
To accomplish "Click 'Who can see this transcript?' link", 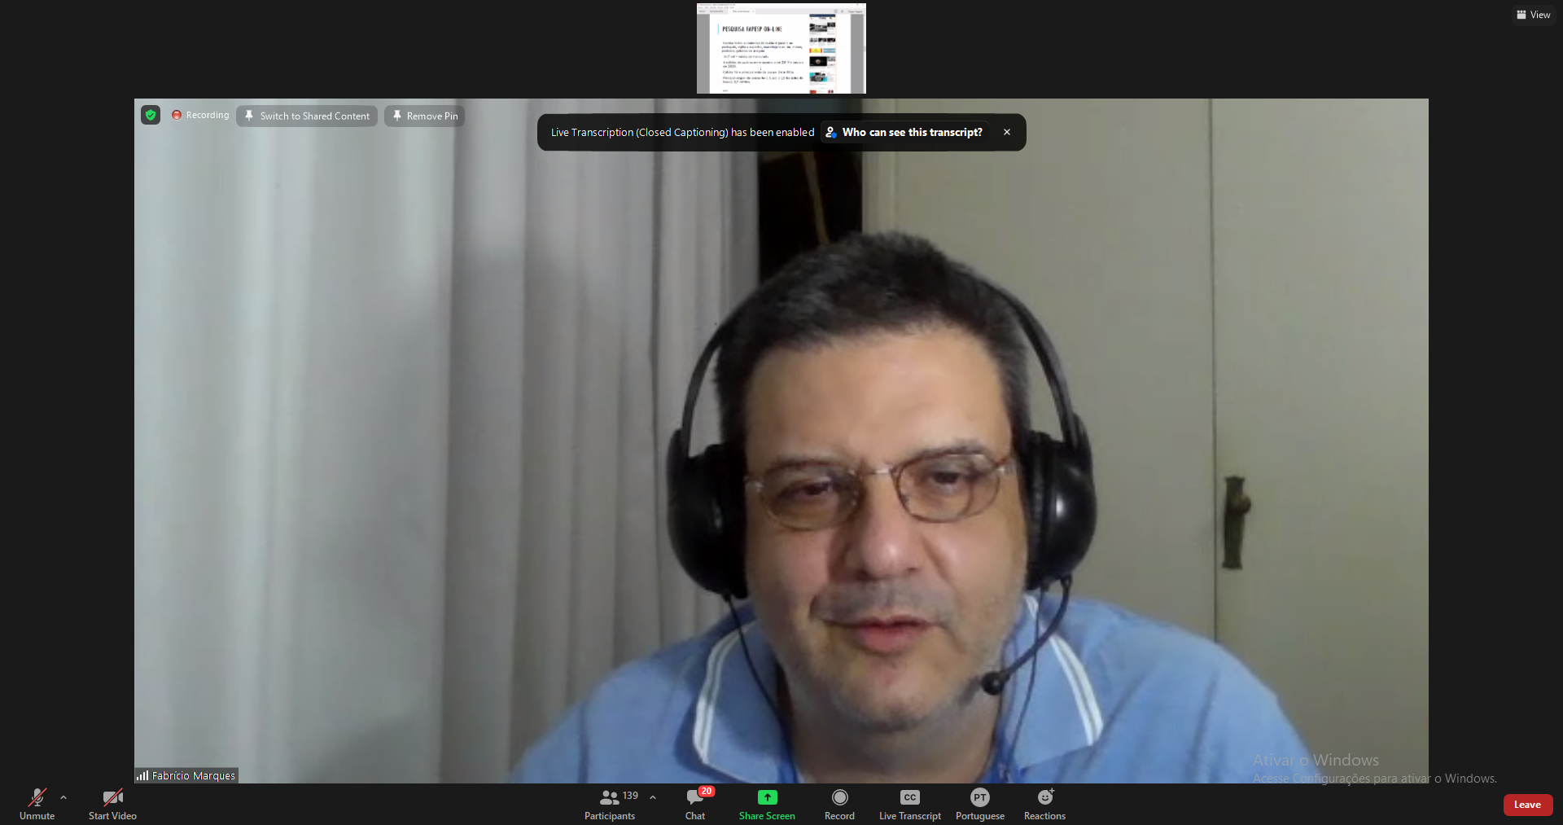I will (904, 132).
